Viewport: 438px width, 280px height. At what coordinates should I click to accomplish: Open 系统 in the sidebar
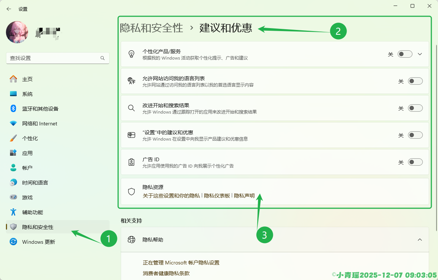(27, 94)
